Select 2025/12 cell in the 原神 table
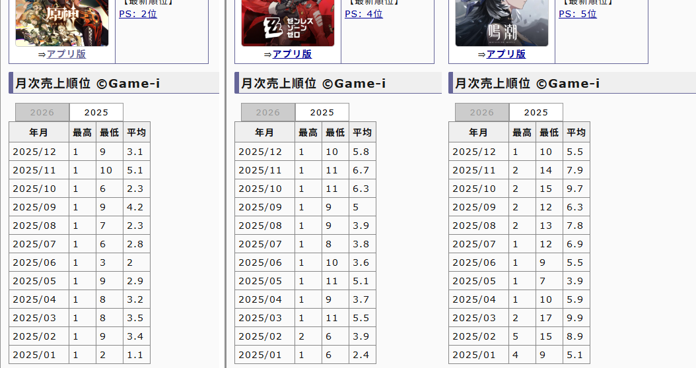This screenshot has height=368, width=696. click(x=39, y=152)
